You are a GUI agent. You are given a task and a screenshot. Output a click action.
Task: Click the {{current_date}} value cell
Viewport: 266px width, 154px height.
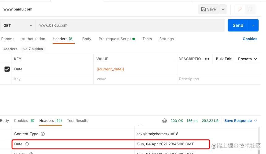point(135,69)
